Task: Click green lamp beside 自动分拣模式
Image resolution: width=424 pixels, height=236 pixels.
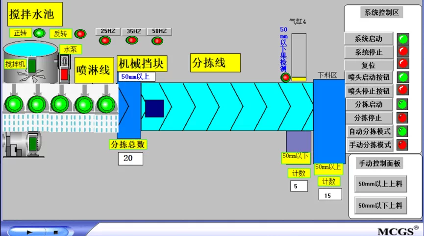Action: [x=402, y=131]
